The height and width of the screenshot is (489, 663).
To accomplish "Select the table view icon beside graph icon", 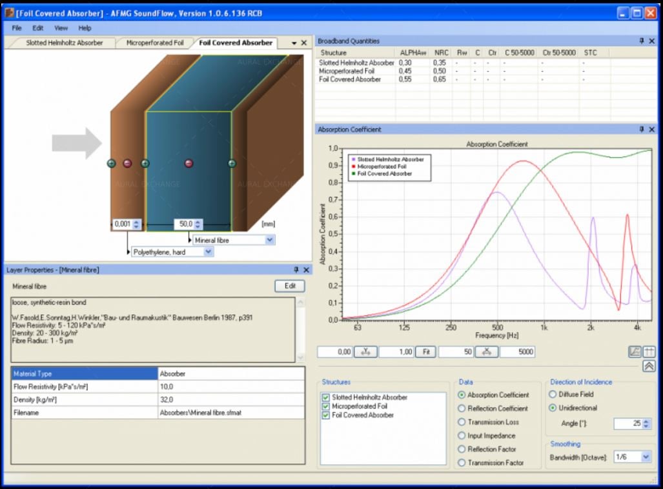I will (649, 352).
